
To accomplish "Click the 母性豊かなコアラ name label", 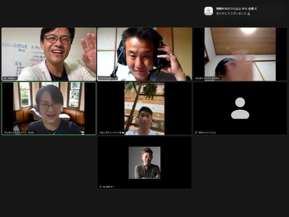I will pyautogui.click(x=207, y=78).
